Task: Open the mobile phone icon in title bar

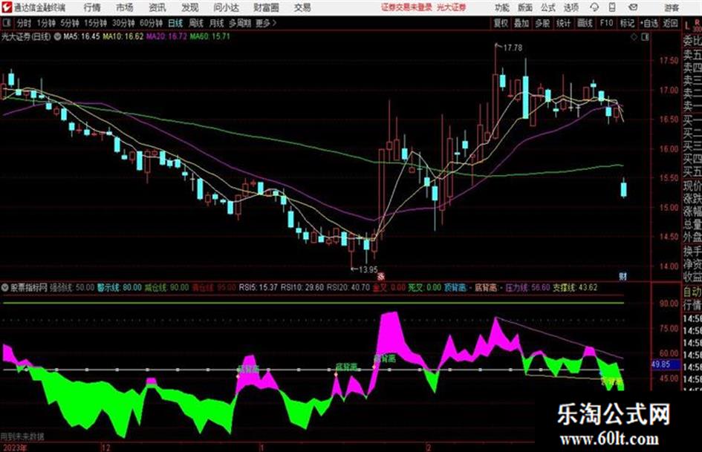Action: pos(612,7)
